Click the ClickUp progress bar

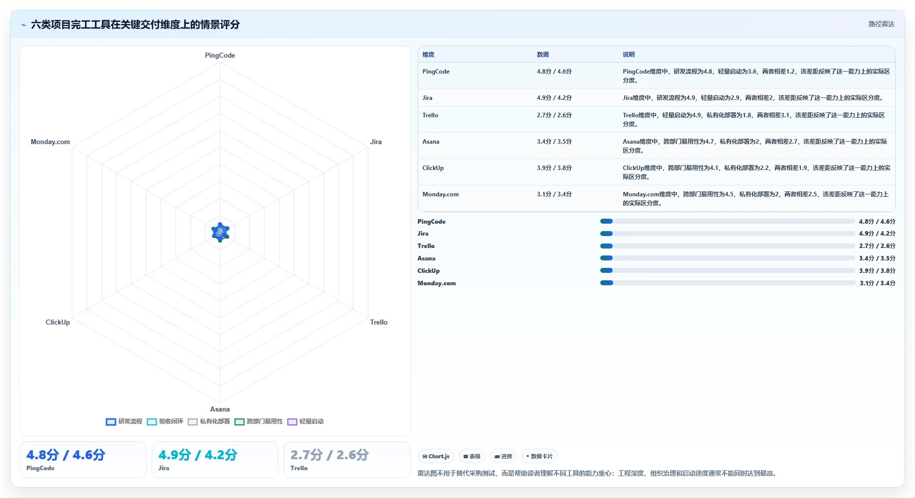[x=728, y=270]
